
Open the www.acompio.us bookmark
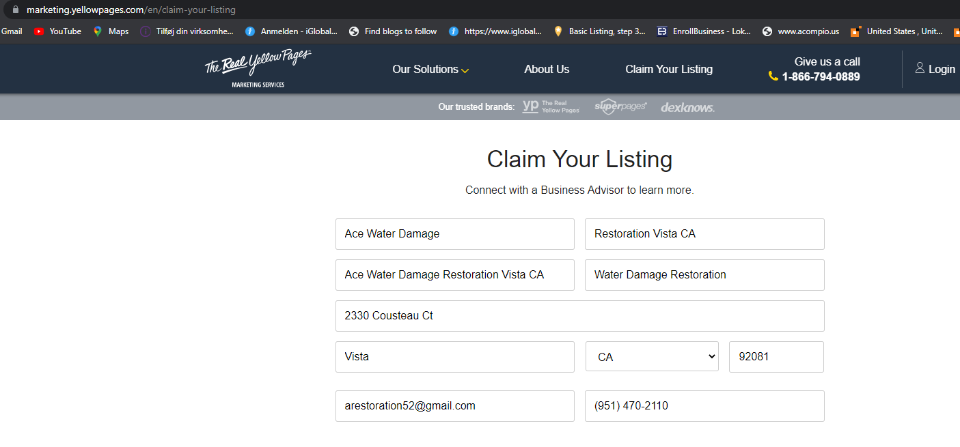[x=801, y=31]
